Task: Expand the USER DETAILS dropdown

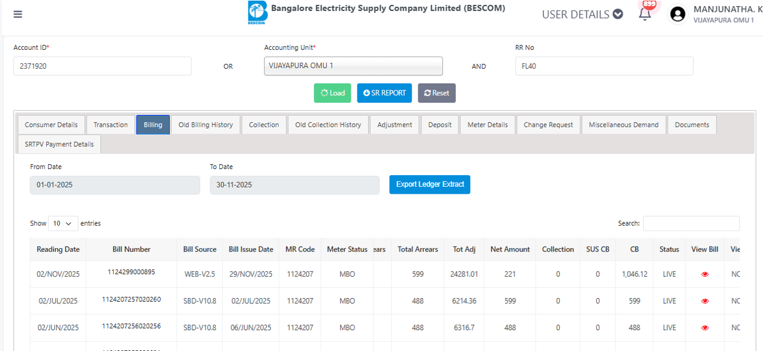Action: point(582,14)
